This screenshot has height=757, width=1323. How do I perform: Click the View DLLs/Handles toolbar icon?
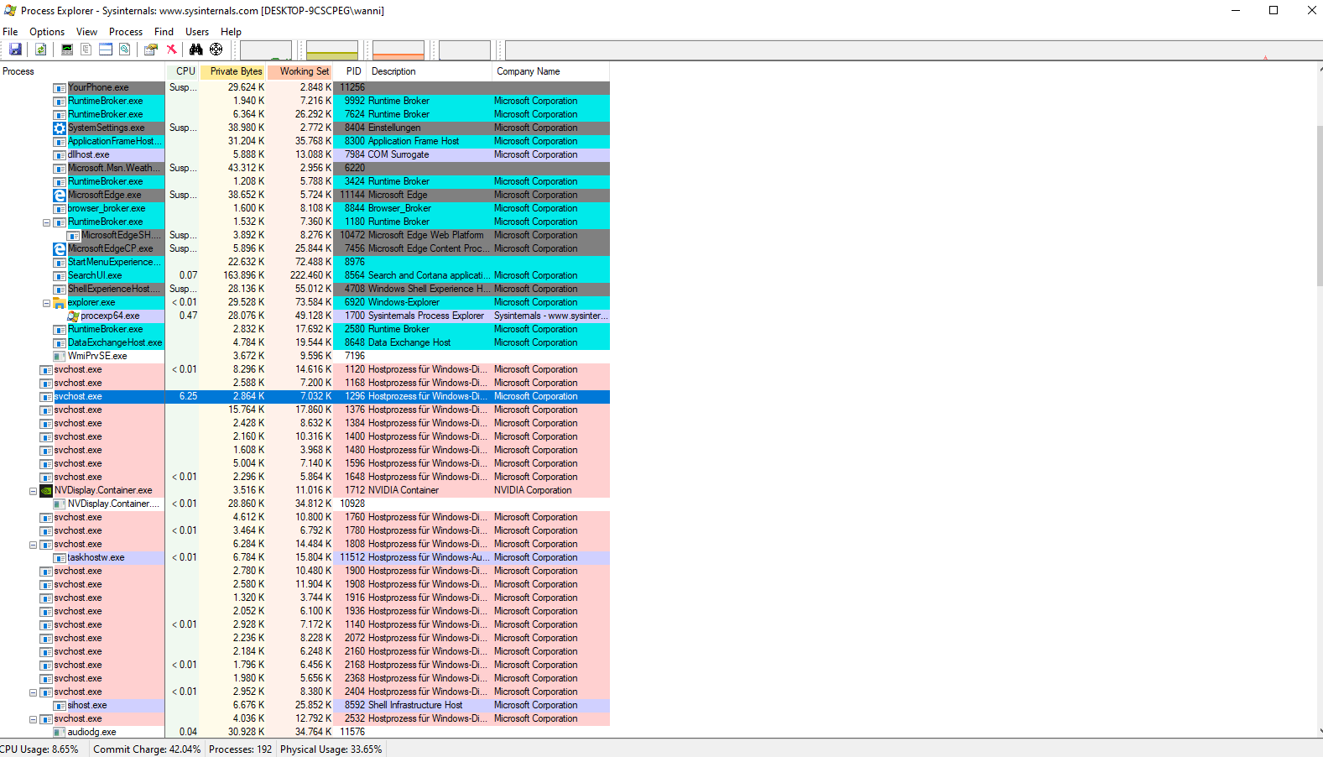[125, 50]
